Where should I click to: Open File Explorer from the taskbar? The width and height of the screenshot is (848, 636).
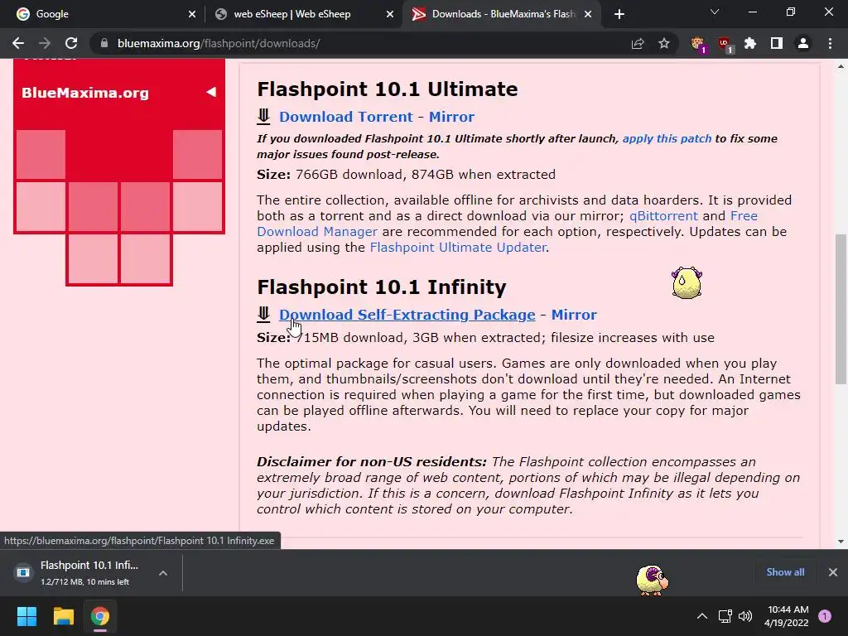63,616
